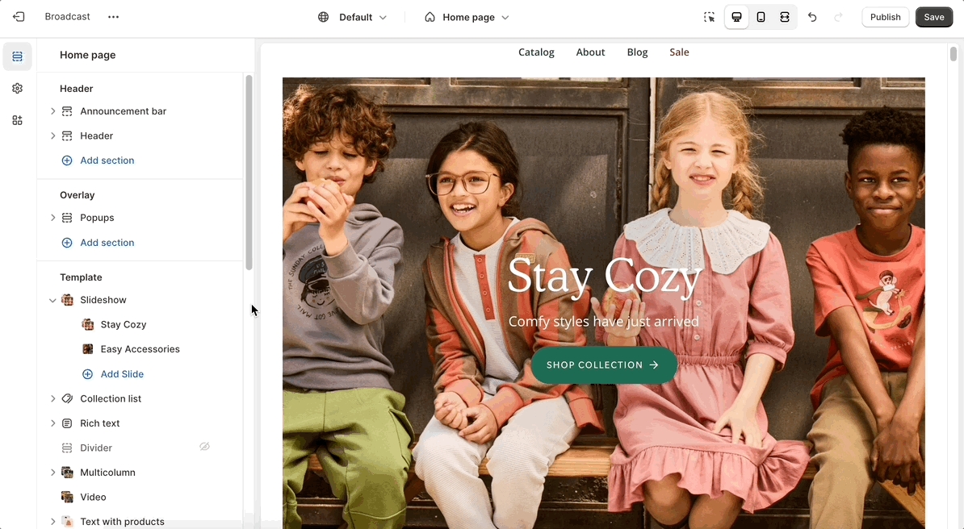The width and height of the screenshot is (964, 529).
Task: Switch to desktop preview
Action: pos(736,17)
